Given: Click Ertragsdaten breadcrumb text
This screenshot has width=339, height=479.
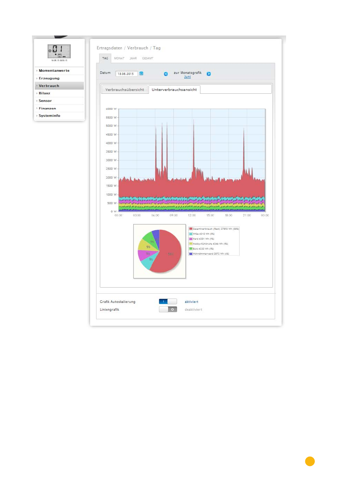Looking at the screenshot, I should pyautogui.click(x=109, y=48).
